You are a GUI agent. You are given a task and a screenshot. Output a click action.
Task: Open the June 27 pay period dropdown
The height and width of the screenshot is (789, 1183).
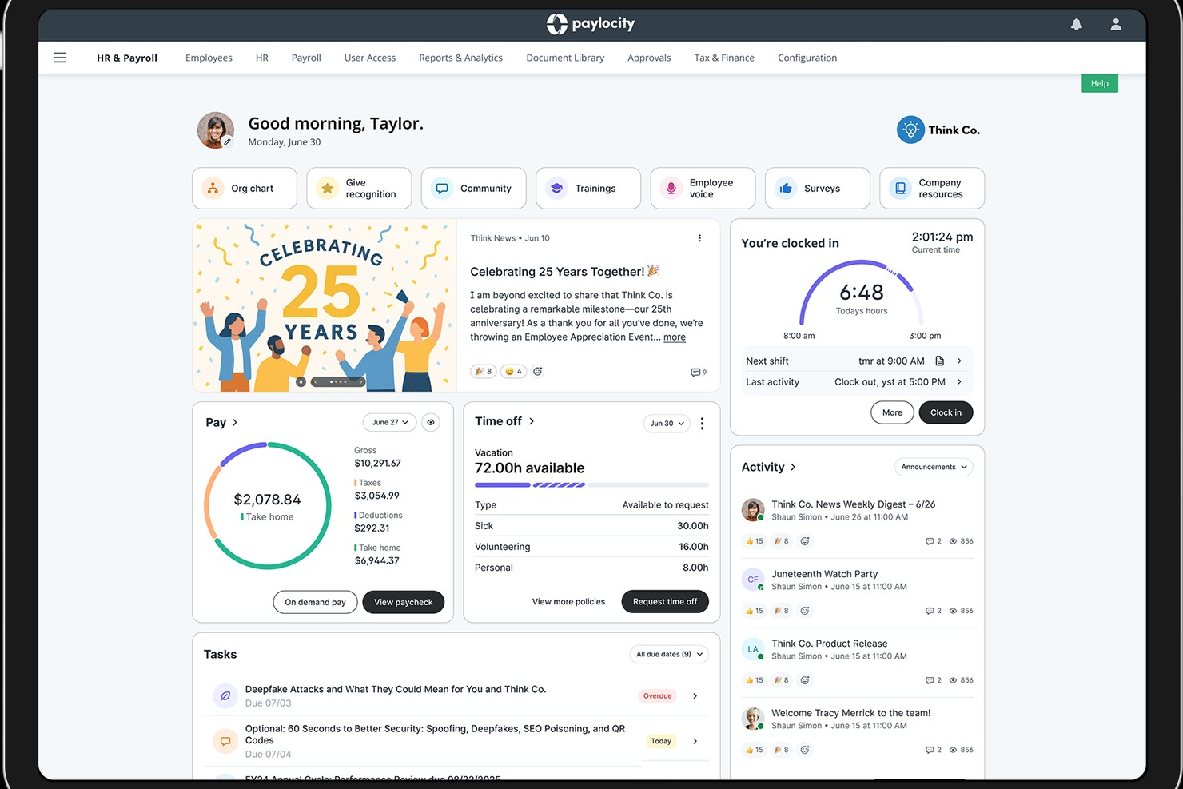pyautogui.click(x=389, y=422)
